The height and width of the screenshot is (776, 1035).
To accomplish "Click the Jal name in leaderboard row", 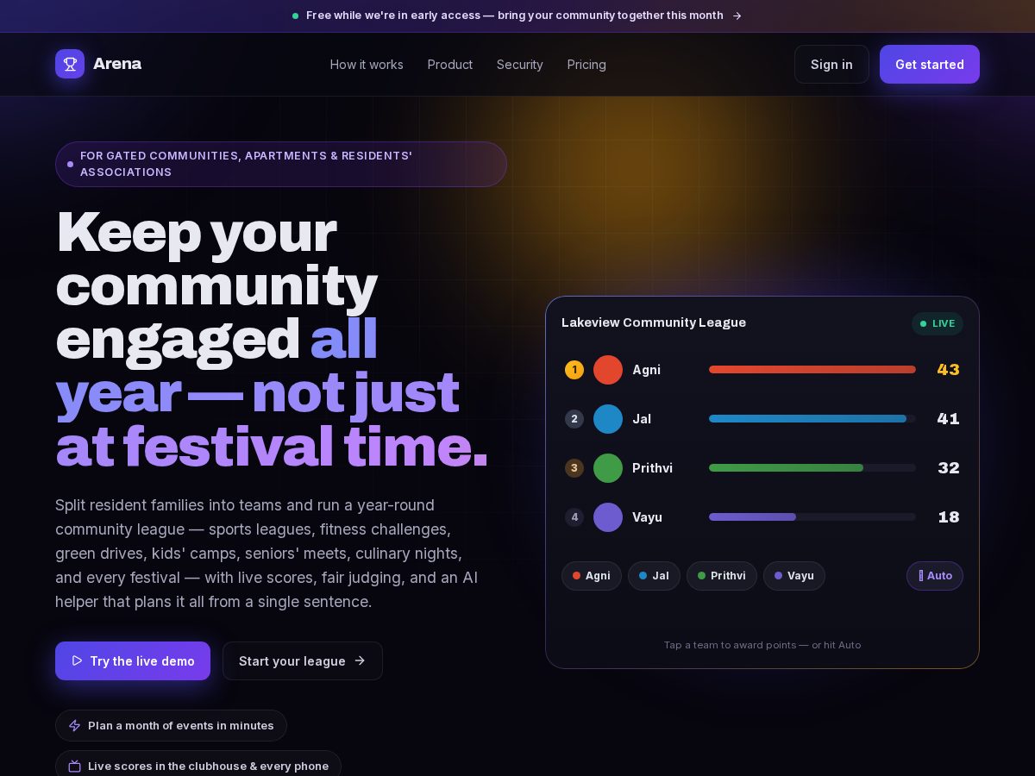I will pyautogui.click(x=642, y=419).
